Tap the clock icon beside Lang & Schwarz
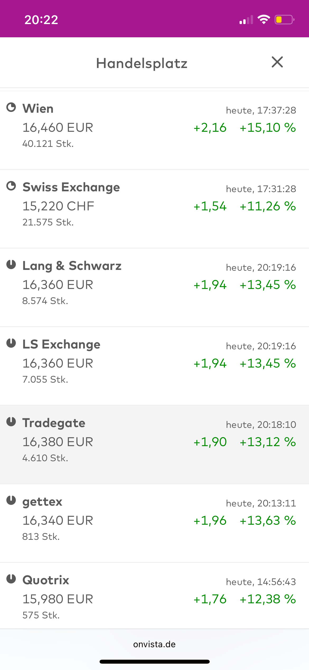Viewport: 309px width, 670px height. pos(11,265)
